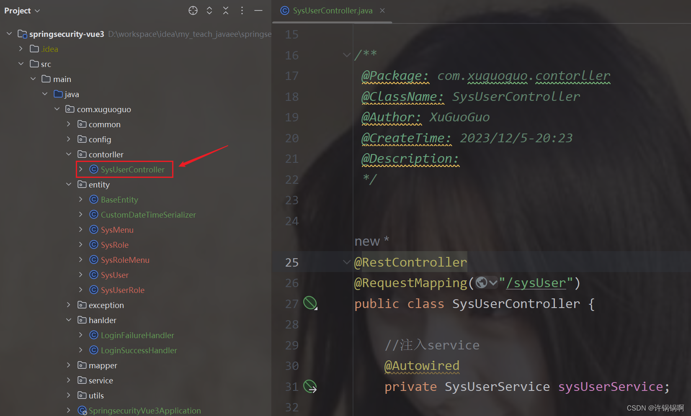Click the class icon of SysRole

click(94, 244)
